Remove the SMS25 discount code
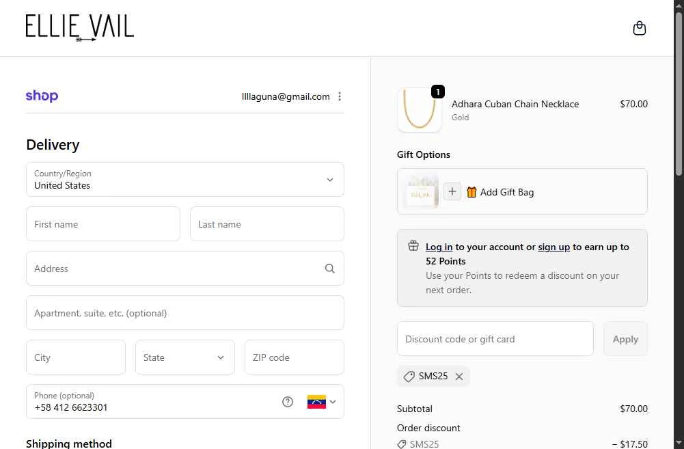The width and height of the screenshot is (684, 449). (459, 377)
